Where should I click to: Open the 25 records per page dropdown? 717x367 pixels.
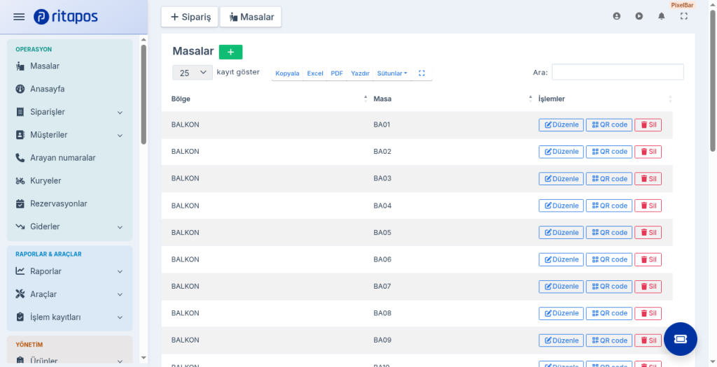click(193, 73)
